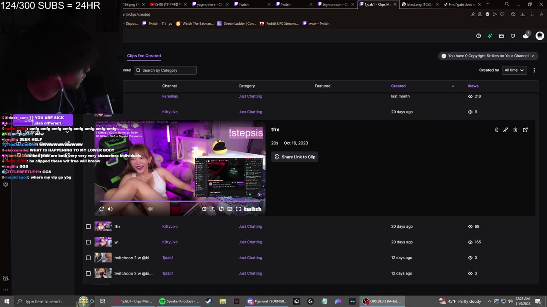The image size is (547, 307).
Task: Delete the thx clip via trash icon
Action: coord(515,130)
